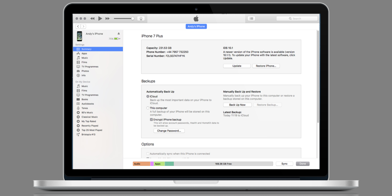Toggle Encrypt iPhone backup checkbox

152,120
